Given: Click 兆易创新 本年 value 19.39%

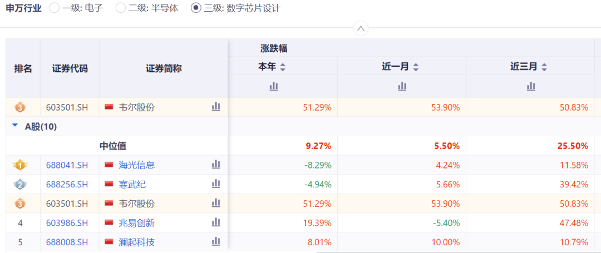Looking at the screenshot, I should click(x=316, y=223).
